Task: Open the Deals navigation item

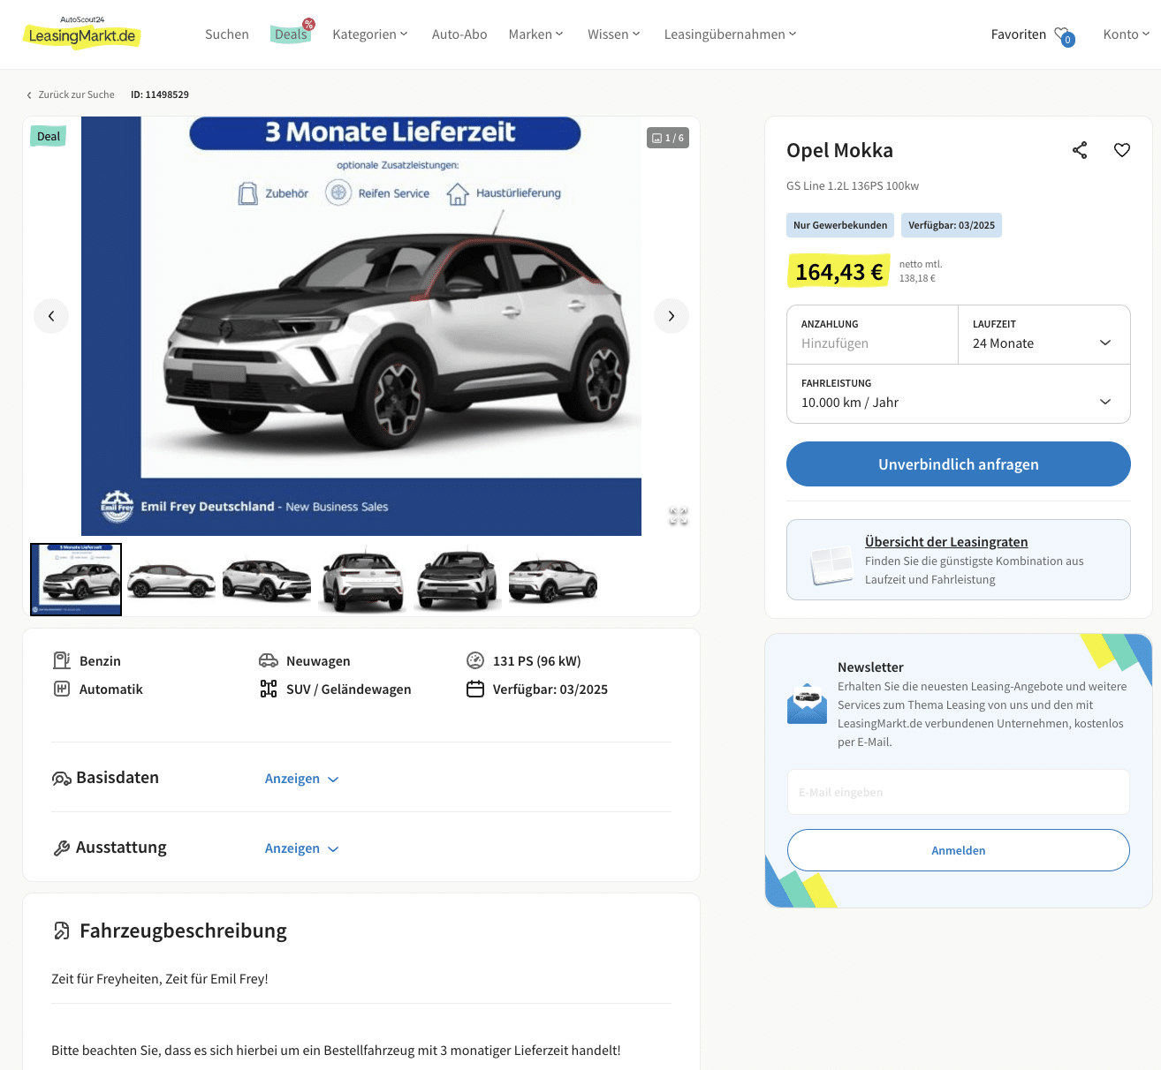Action: (291, 34)
